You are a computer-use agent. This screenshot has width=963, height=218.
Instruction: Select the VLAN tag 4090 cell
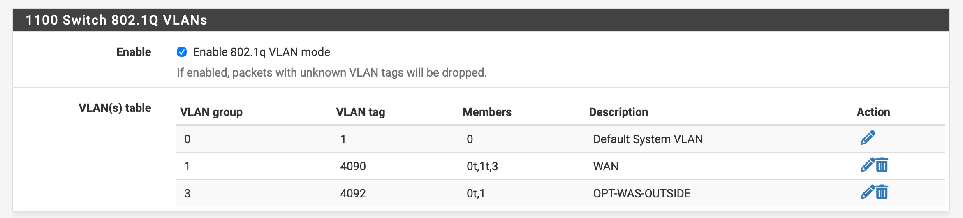[353, 166]
